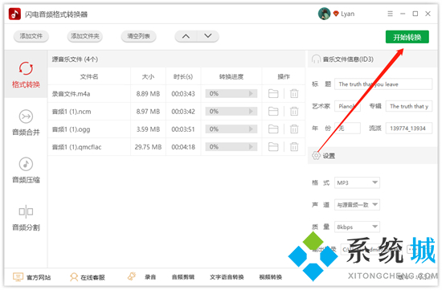Click progress bar of 音频1 (1).ogg

pos(231,129)
